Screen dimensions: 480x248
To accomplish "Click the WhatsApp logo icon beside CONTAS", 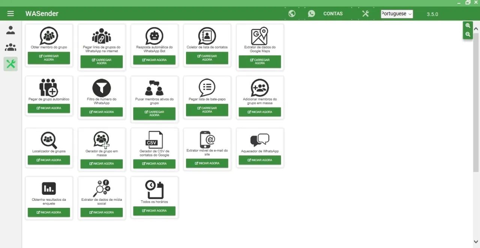I will [x=311, y=13].
